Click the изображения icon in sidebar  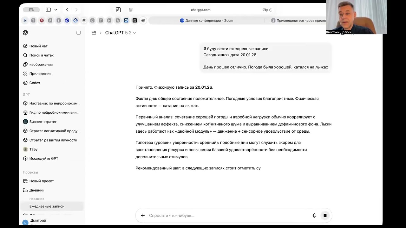[x=25, y=64]
